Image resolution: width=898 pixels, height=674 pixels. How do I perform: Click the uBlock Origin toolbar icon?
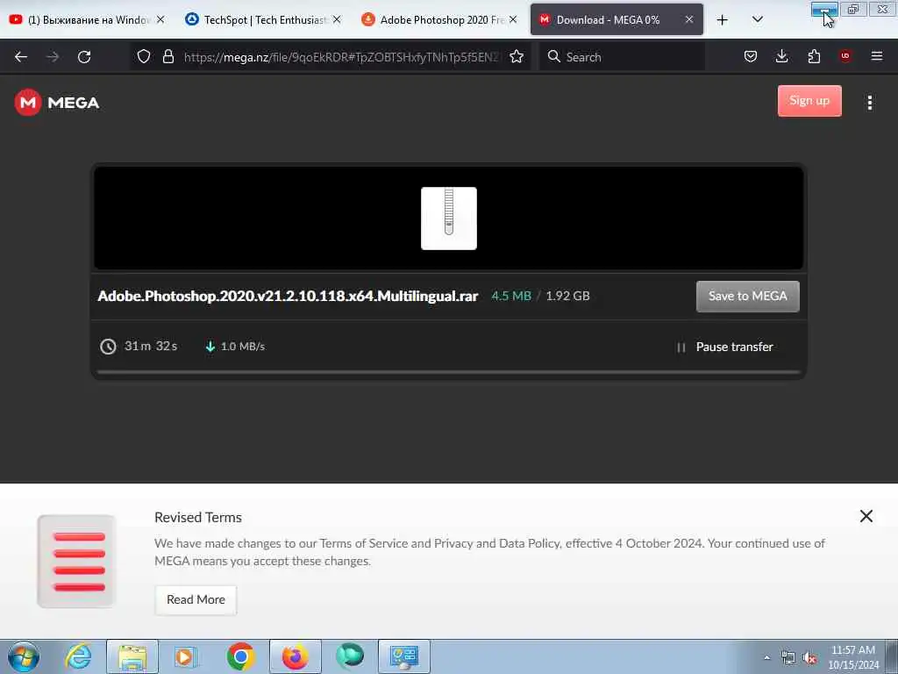pyautogui.click(x=845, y=56)
